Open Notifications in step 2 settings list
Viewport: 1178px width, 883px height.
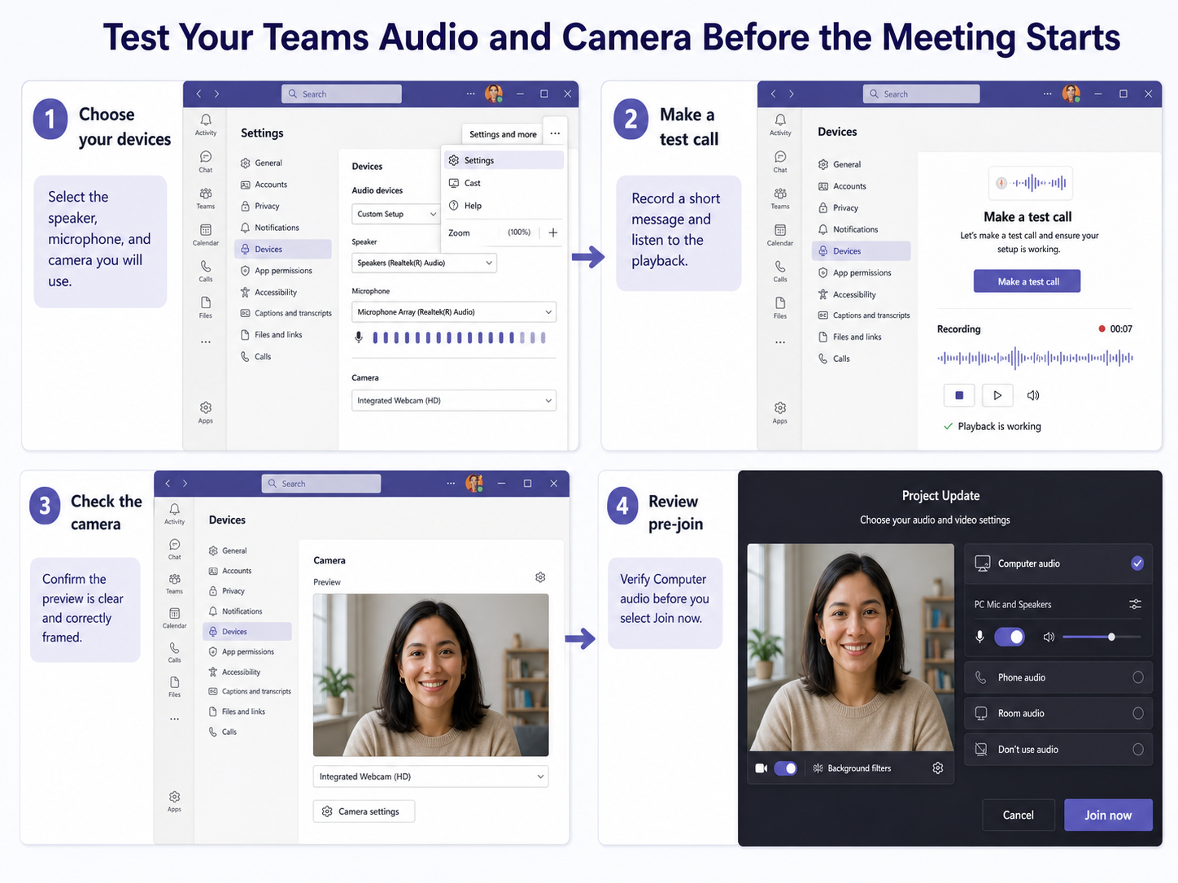tap(862, 229)
